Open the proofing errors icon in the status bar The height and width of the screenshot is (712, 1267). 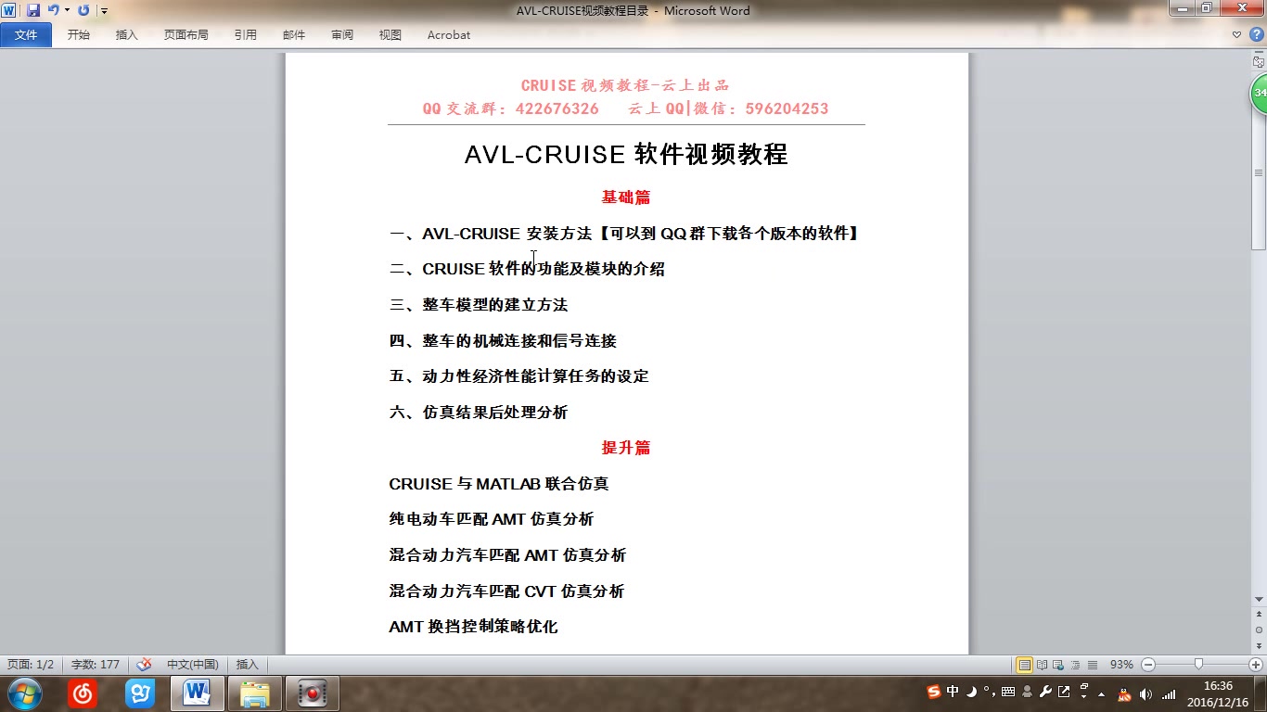pos(144,665)
